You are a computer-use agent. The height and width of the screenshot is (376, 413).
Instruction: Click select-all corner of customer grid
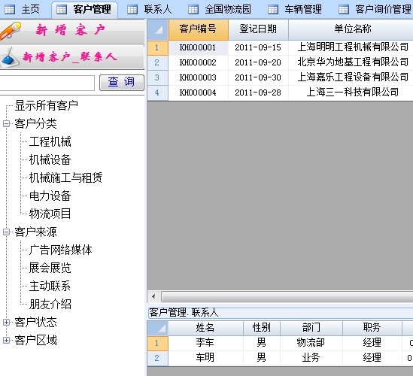tap(158, 29)
